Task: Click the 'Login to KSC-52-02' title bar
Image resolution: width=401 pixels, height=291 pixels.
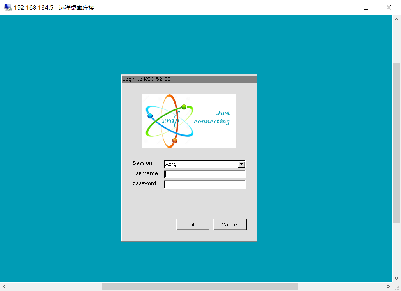Action: pos(189,79)
